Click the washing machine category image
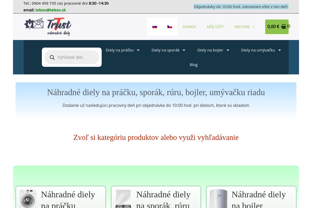 [x=28, y=199]
